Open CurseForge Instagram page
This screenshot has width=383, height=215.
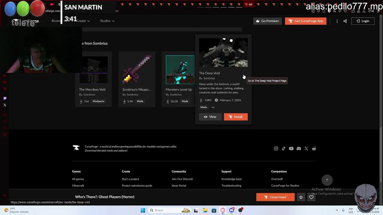point(276,148)
